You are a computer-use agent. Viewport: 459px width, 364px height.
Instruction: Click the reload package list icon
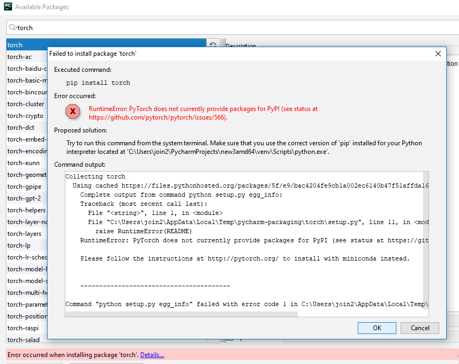(x=213, y=44)
